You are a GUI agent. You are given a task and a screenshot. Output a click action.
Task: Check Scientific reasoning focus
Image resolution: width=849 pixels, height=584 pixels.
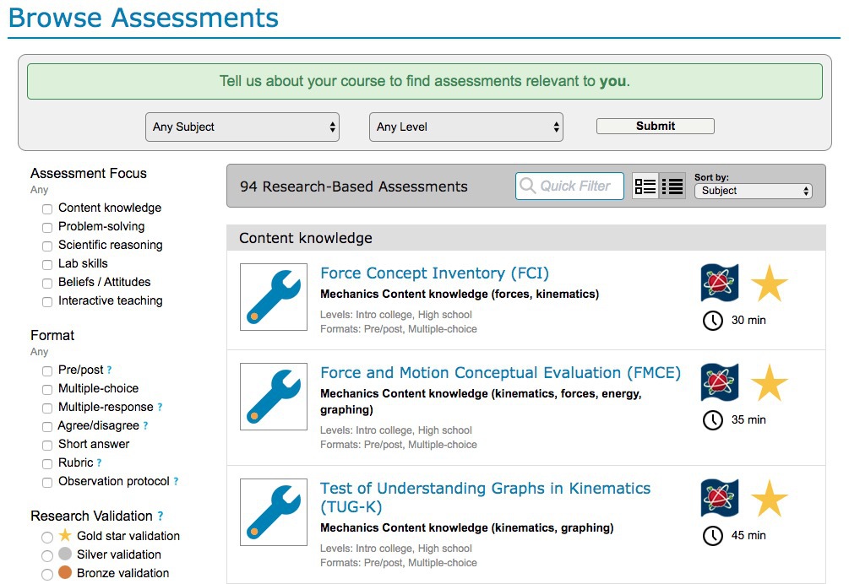(x=47, y=246)
